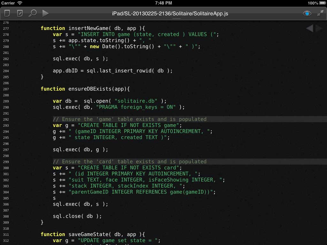Click the 'gameID INTEGER PRIMARY KEY AUTOINCREMENT' line

click(133, 131)
